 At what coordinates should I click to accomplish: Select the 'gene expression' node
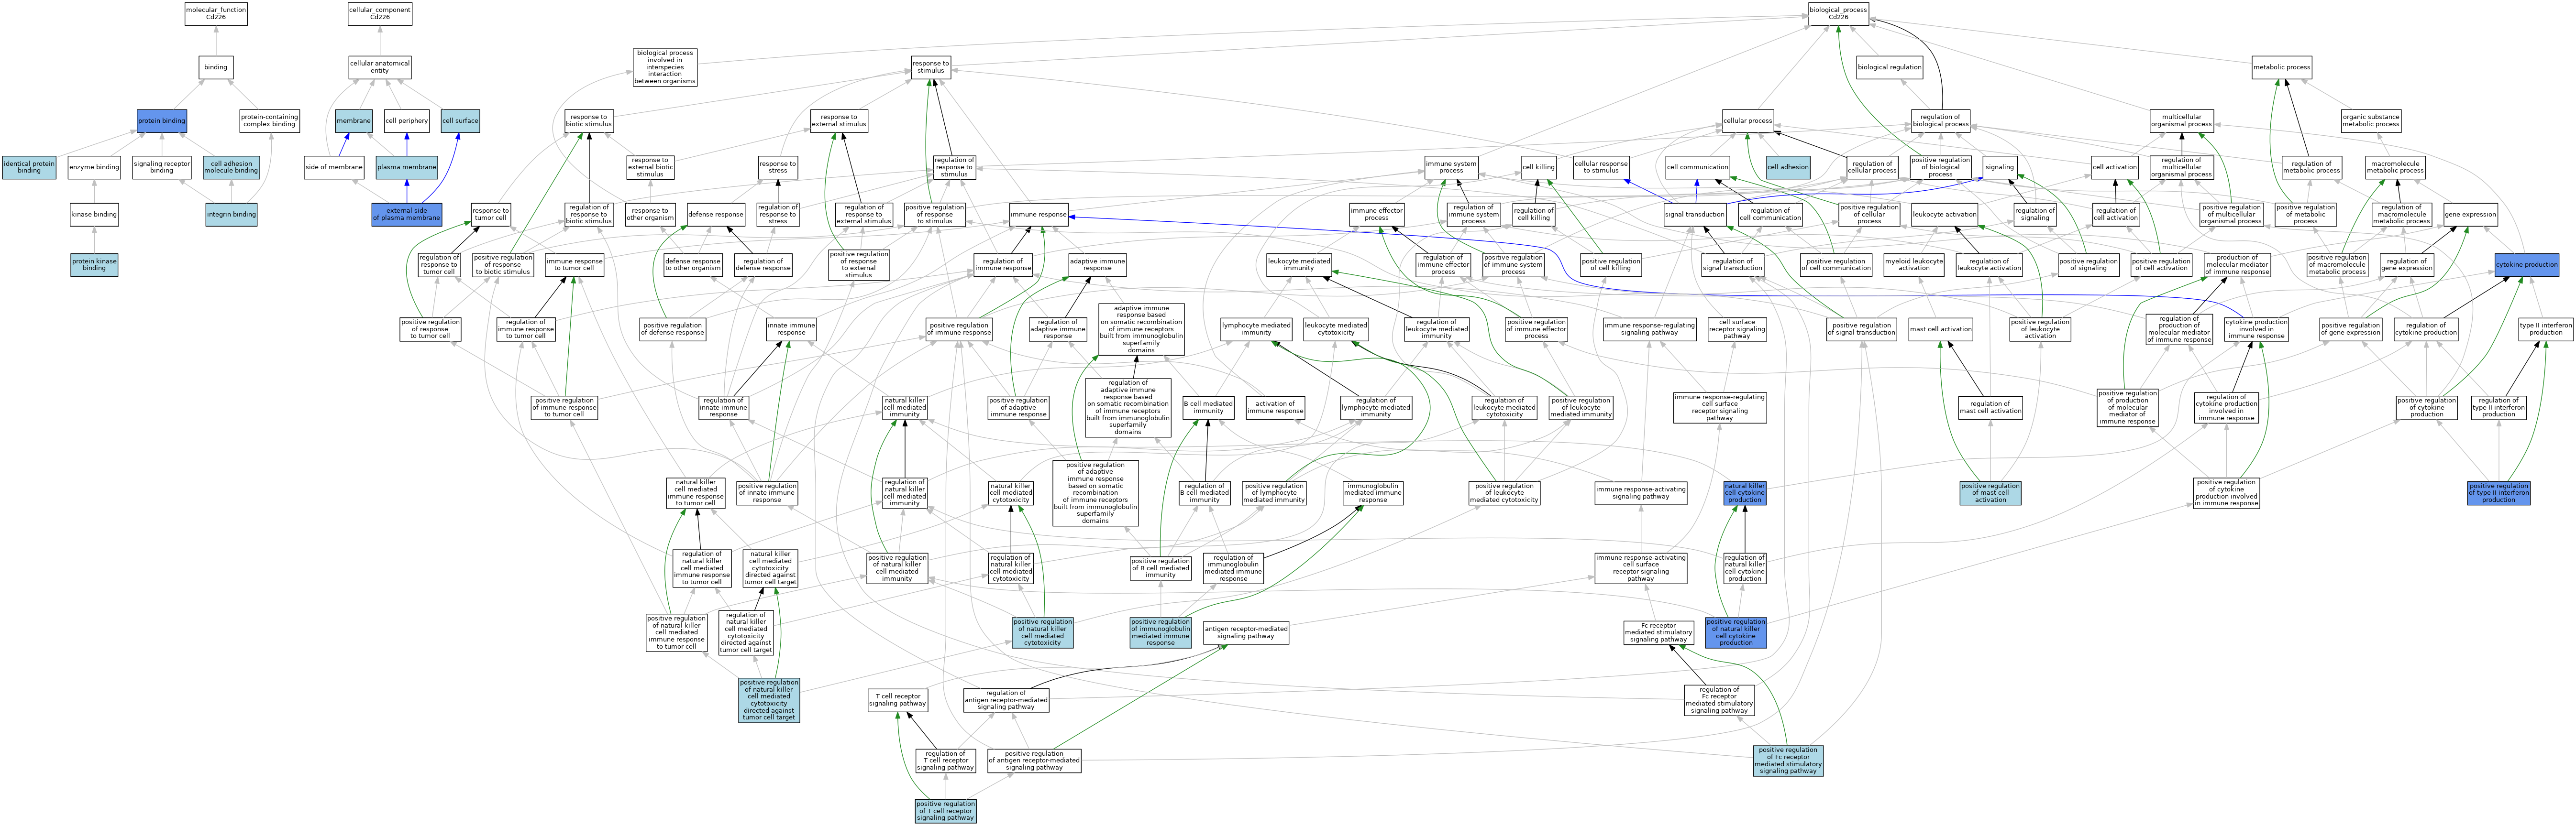[x=2470, y=214]
